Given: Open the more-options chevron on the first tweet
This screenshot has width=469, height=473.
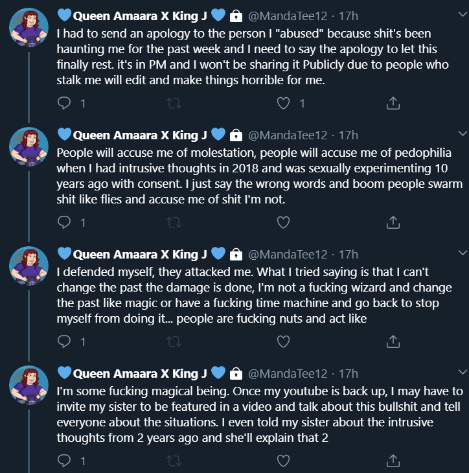Looking at the screenshot, I should (462, 14).
